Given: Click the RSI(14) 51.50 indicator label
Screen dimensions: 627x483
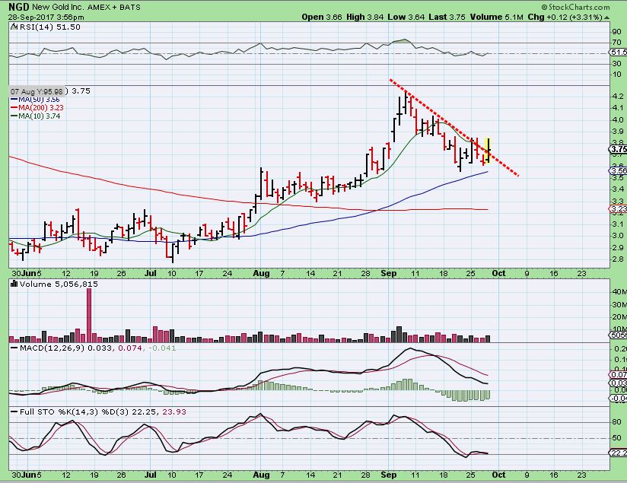Looking at the screenshot, I should pyautogui.click(x=50, y=27).
